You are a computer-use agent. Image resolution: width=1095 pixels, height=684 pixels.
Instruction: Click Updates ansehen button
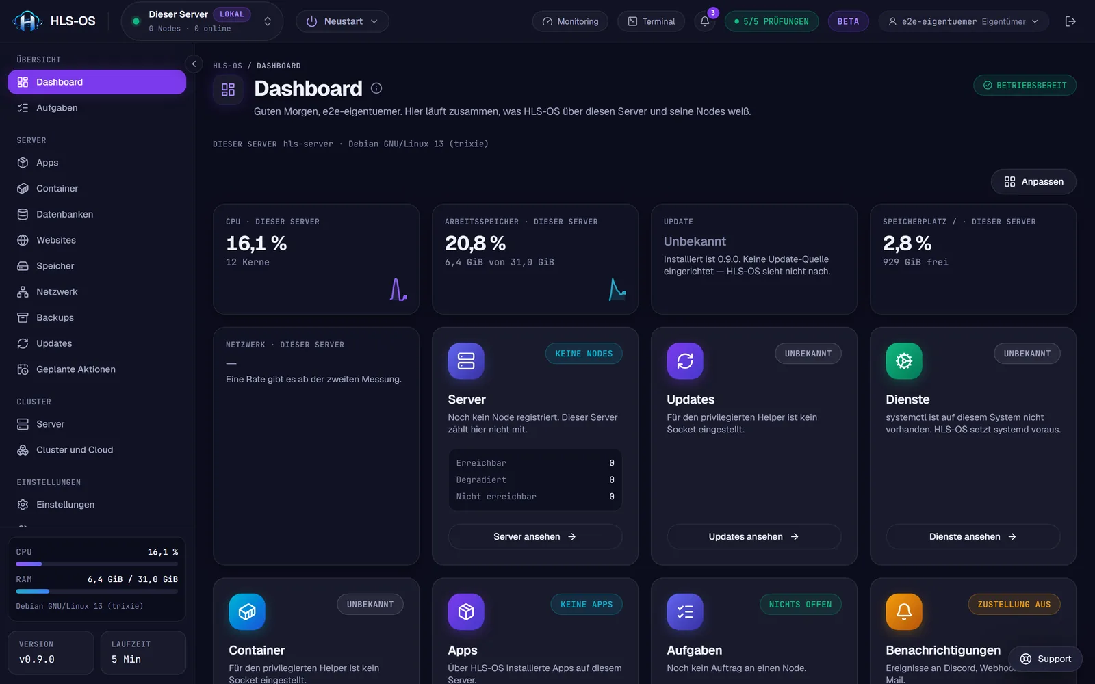(754, 536)
